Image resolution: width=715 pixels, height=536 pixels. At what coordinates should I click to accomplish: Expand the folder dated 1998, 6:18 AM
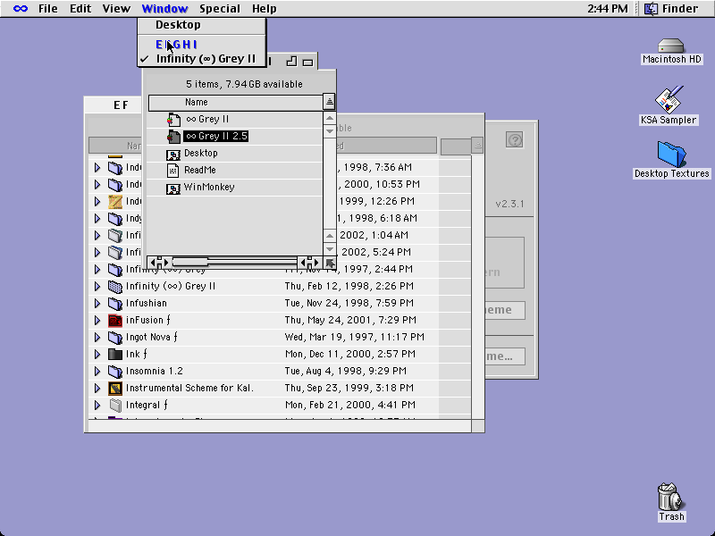97,218
